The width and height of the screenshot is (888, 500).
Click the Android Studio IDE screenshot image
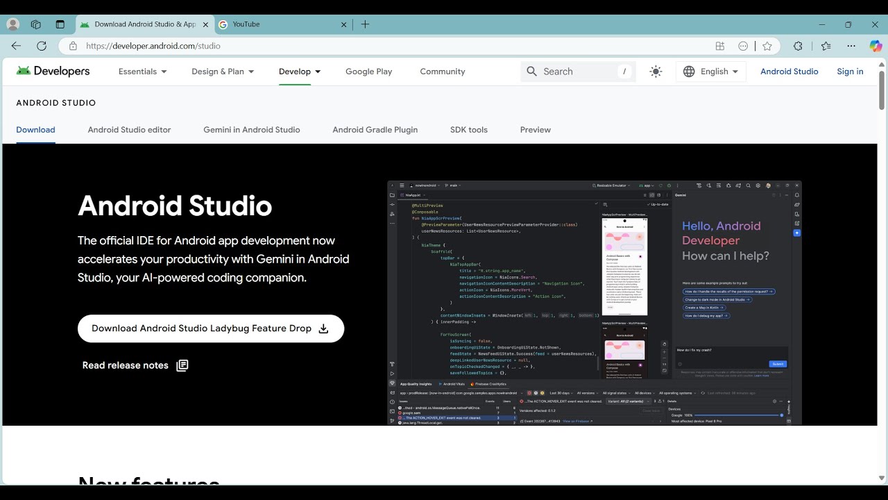pyautogui.click(x=595, y=303)
